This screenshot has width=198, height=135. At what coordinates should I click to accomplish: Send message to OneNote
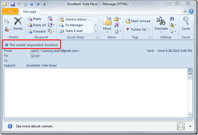point(117,25)
